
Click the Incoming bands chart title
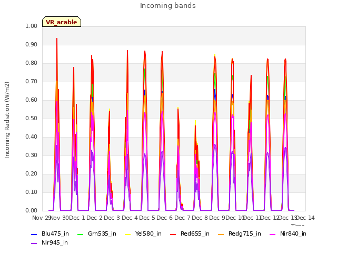click(x=168, y=6)
